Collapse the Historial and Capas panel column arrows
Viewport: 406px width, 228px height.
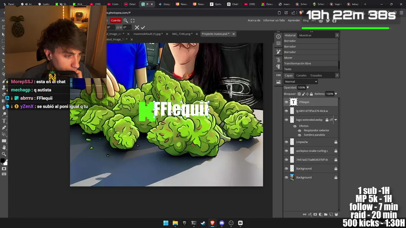point(311,32)
